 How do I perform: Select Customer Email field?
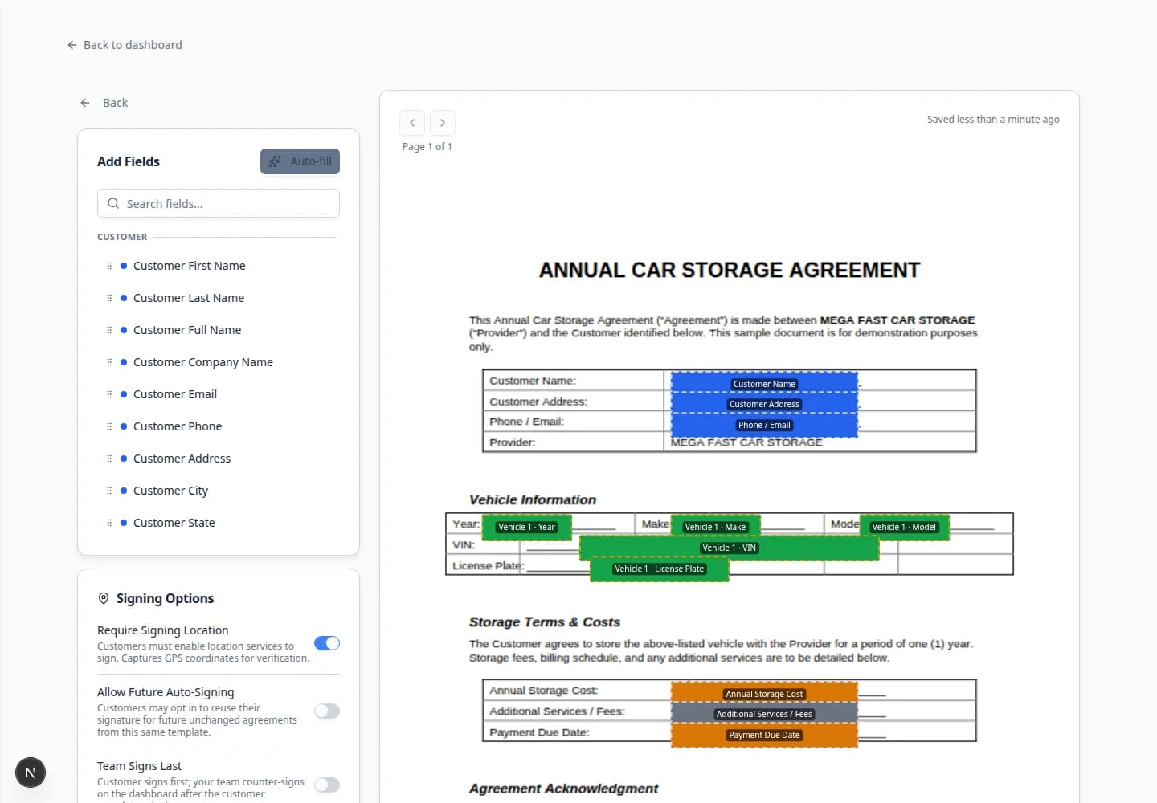(x=219, y=394)
